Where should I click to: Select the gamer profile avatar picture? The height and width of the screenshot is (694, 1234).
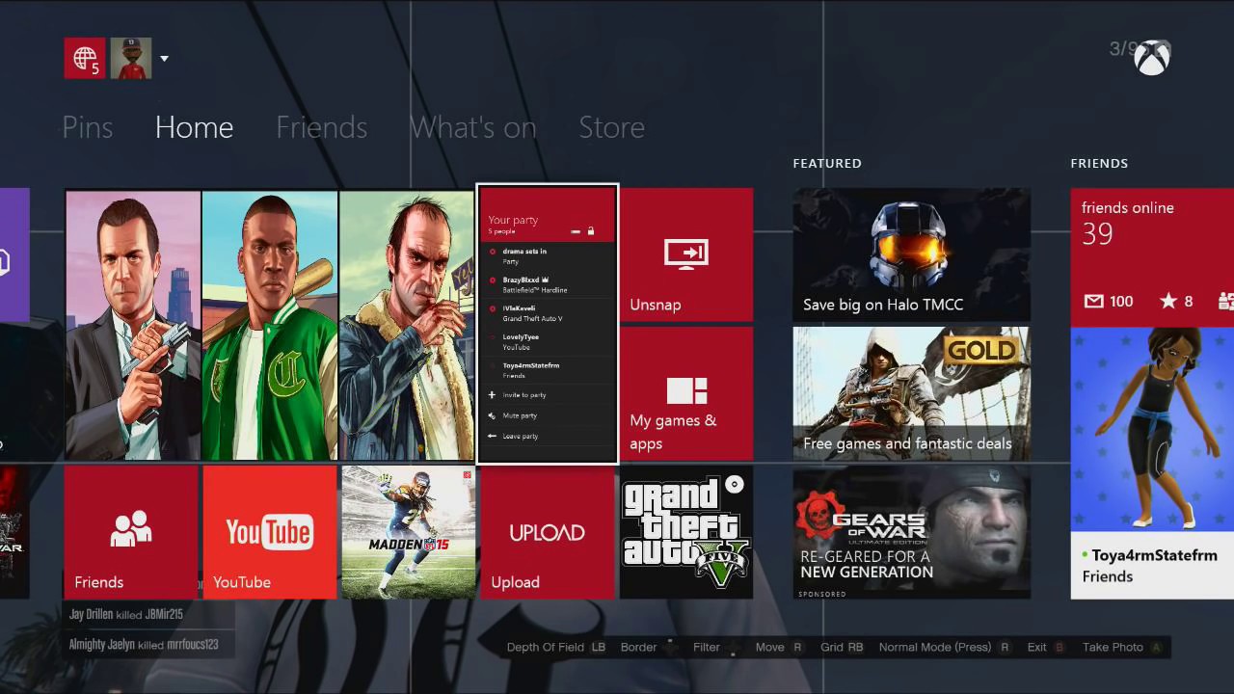pyautogui.click(x=131, y=58)
